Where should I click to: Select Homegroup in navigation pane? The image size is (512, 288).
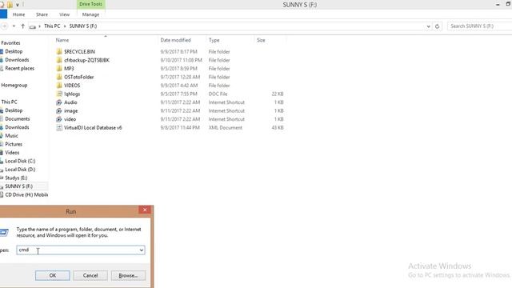[x=14, y=86]
